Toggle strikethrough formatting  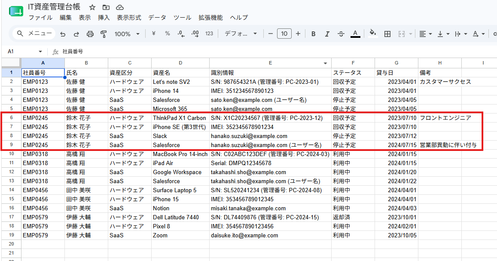[x=341, y=34]
